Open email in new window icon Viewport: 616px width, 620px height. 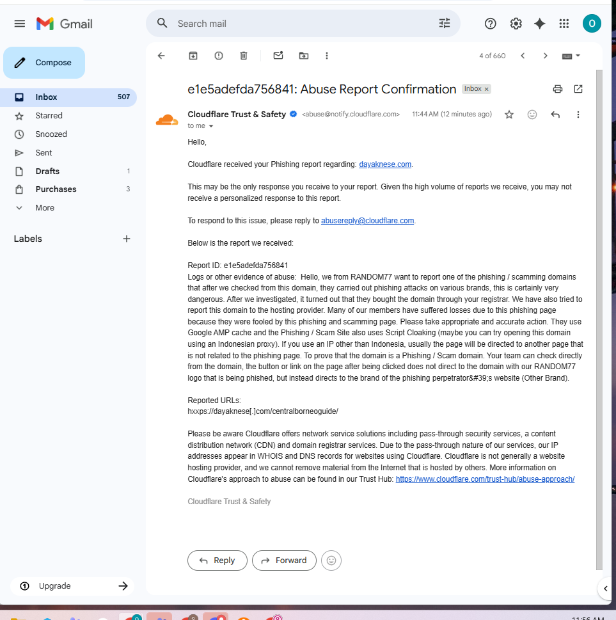[578, 89]
